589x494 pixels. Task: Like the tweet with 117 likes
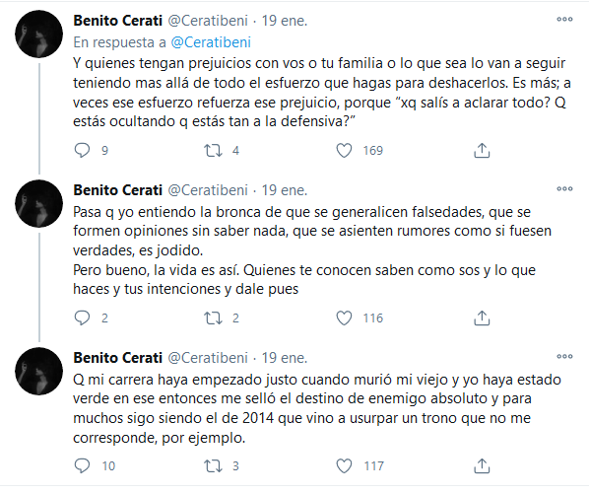click(344, 465)
